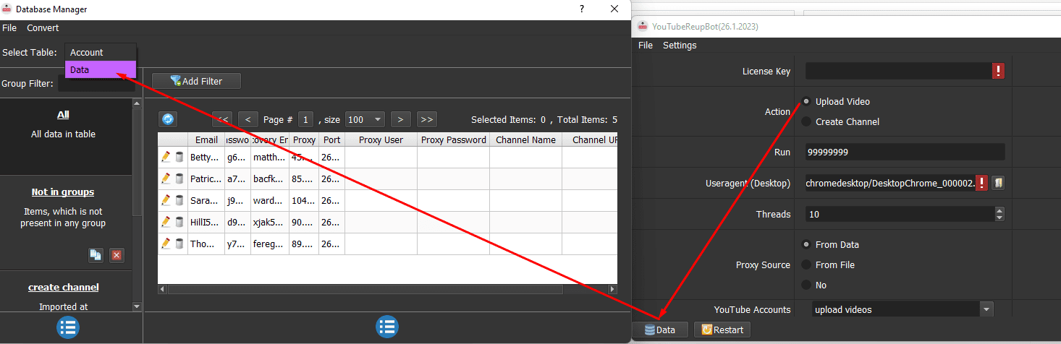Click the HillI5... email cell

click(x=206, y=222)
